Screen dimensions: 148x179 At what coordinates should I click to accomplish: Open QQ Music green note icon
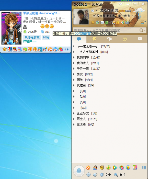click(x=108, y=167)
